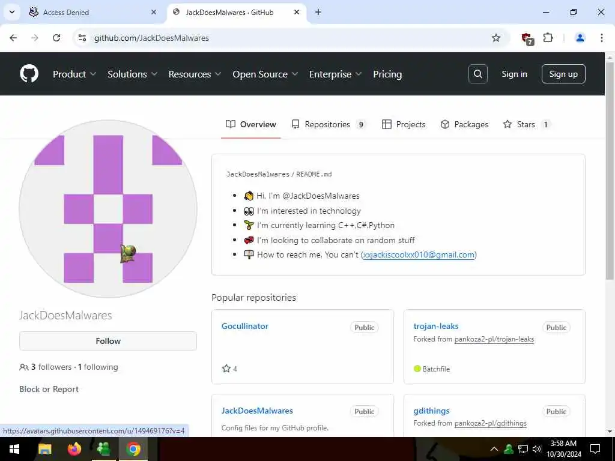The image size is (615, 461).
Task: Open the Chrome profile avatar icon
Action: 580,38
